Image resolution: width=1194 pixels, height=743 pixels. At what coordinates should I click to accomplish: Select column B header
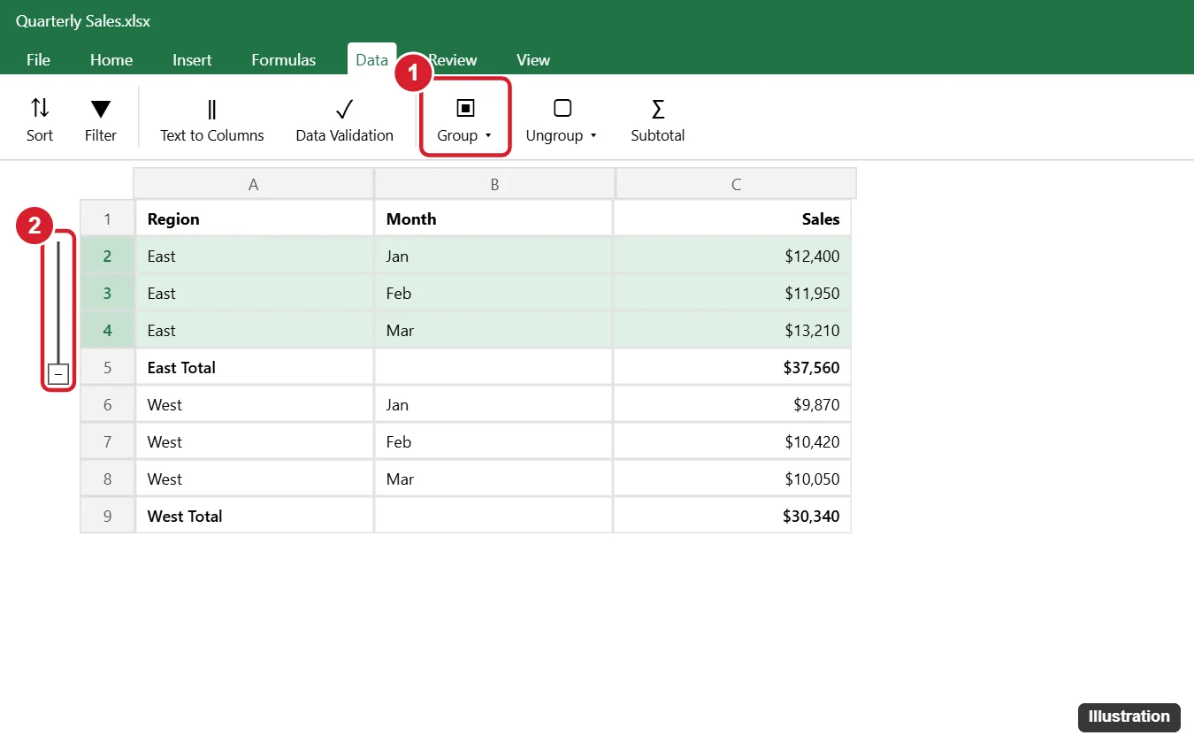coord(495,184)
